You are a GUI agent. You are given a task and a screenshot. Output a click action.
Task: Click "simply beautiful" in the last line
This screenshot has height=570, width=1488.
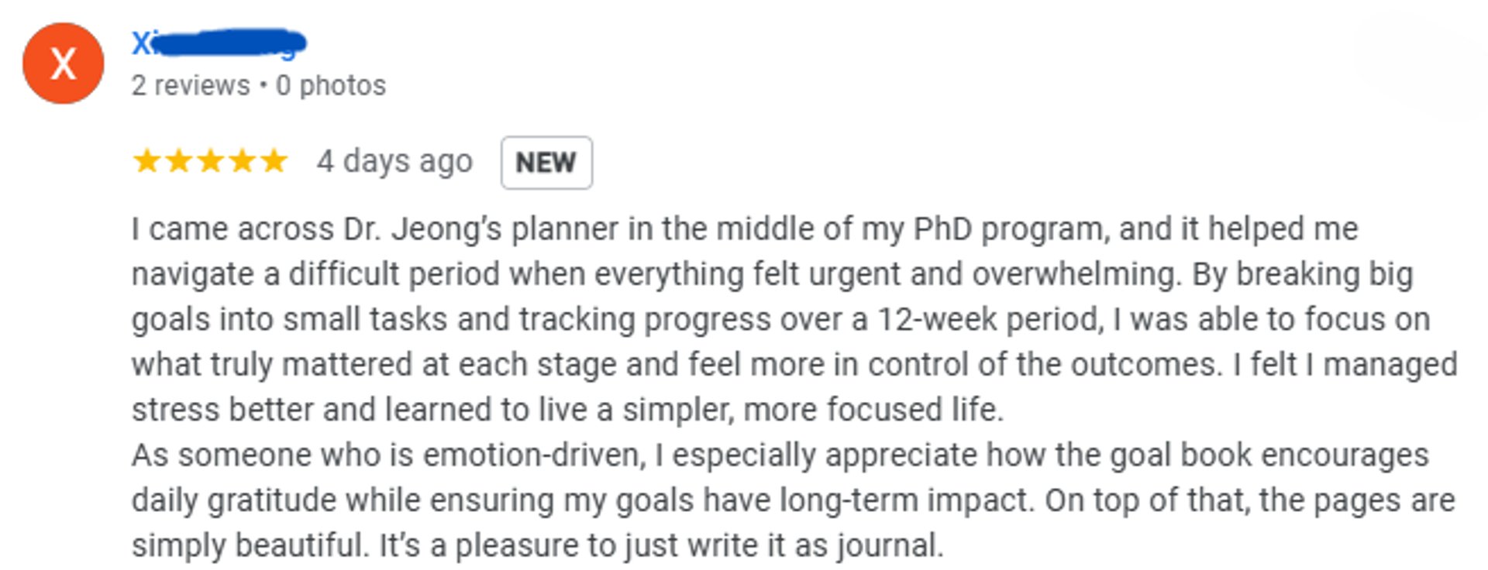coord(248,545)
